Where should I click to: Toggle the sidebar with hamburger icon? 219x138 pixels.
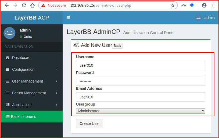(x=68, y=18)
